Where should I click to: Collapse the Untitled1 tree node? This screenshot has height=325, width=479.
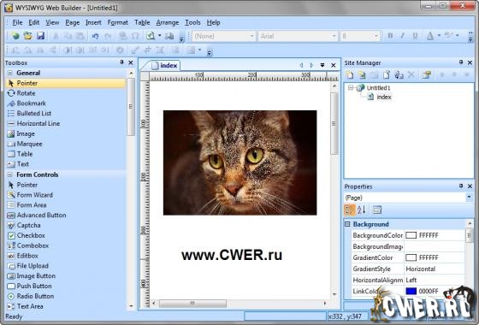click(351, 87)
